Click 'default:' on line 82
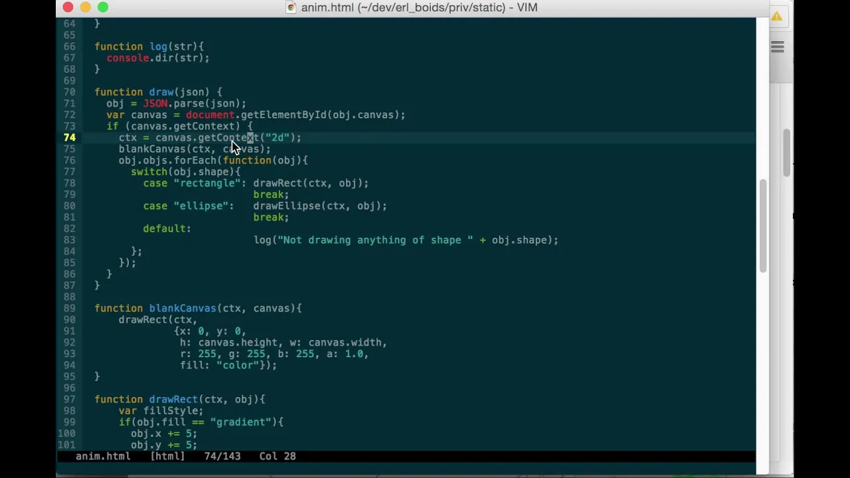 [167, 228]
